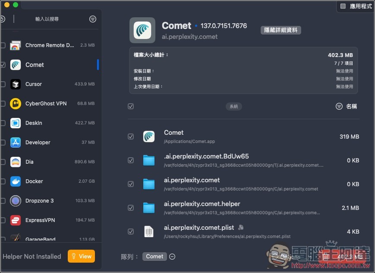Click the Chrome Remote Desktop app icon

15,45
